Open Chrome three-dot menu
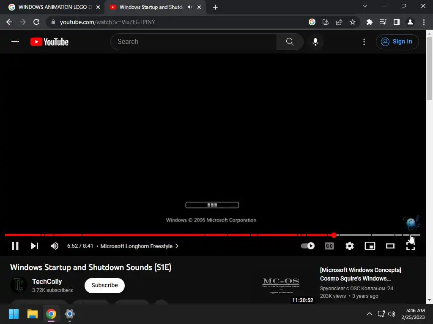The width and height of the screenshot is (433, 324). click(x=424, y=22)
